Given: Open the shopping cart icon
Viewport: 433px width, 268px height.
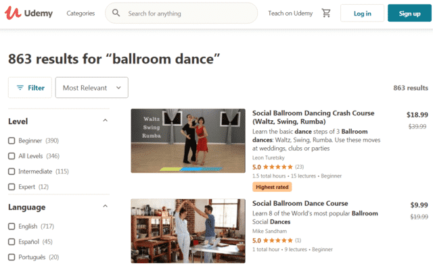Looking at the screenshot, I should [326, 13].
